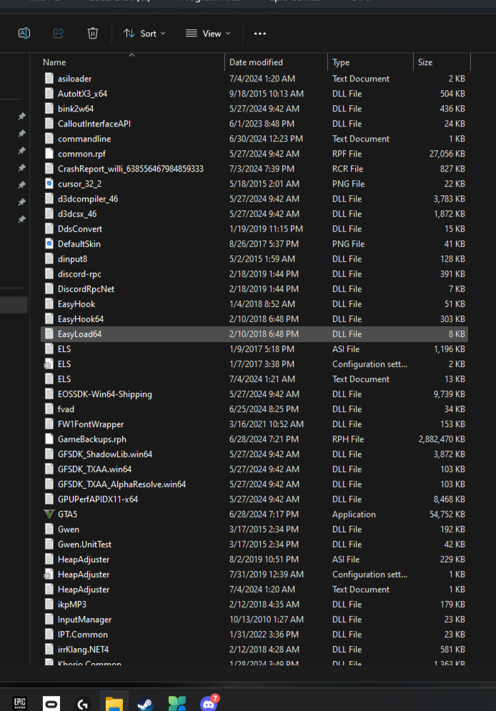496x711 pixels.
Task: Select the GameBackups.rph file icon
Action: click(49, 439)
